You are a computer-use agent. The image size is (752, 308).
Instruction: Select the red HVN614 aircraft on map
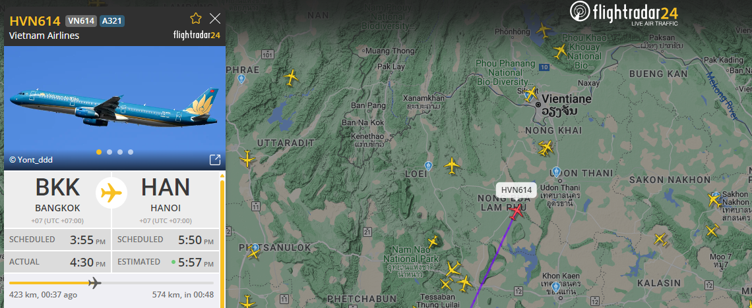click(x=516, y=211)
